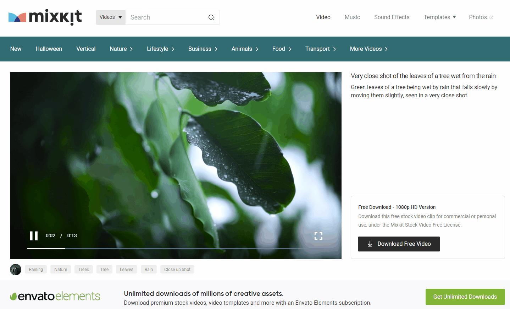Select the Close up Shot tag

177,270
